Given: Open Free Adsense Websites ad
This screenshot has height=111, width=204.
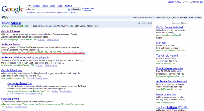Looking at the screenshot, I should pyautogui.click(x=170, y=68).
